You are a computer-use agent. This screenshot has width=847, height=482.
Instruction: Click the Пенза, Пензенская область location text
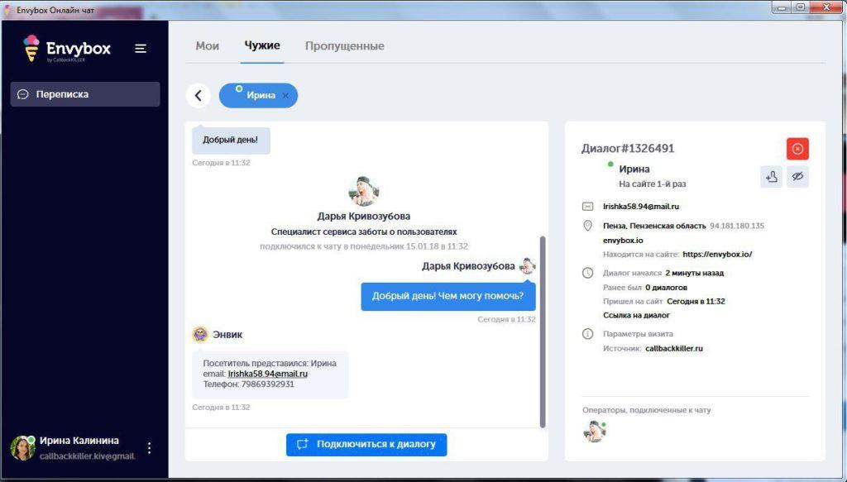[x=654, y=226]
